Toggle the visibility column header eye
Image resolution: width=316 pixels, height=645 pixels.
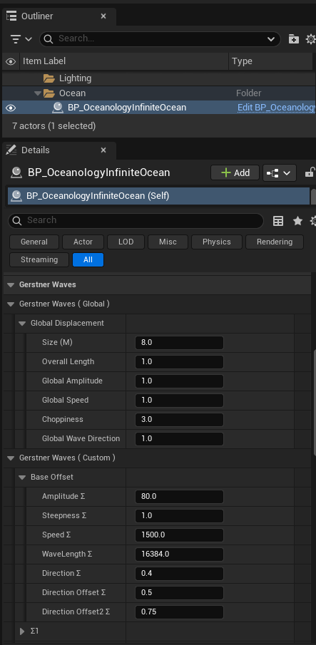pos(10,61)
